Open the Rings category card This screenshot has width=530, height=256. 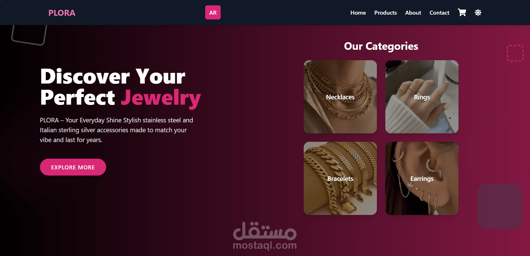coord(422,97)
